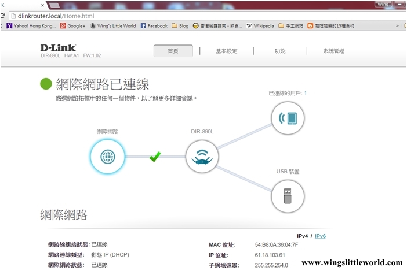The width and height of the screenshot is (407, 271).
Task: Click the Internet globe icon
Action: [107, 157]
